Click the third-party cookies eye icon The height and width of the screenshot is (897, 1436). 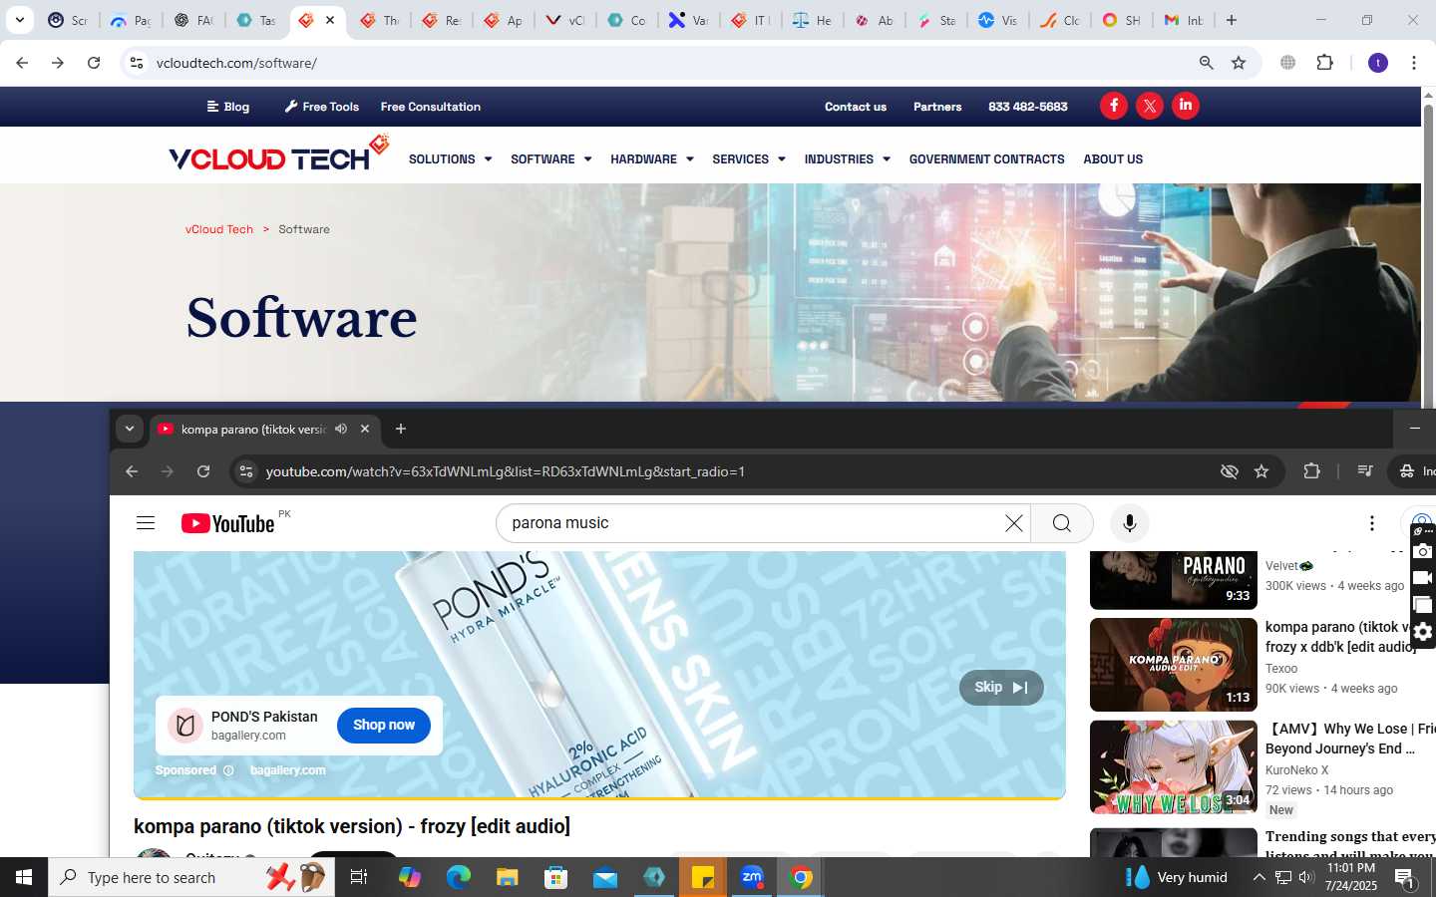(1230, 471)
